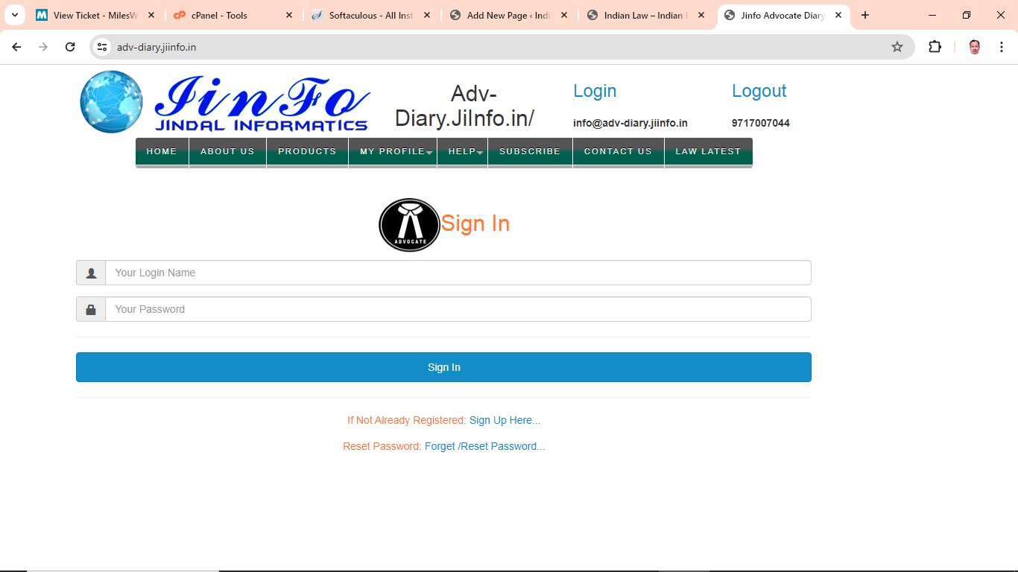Viewport: 1018px width, 572px height.
Task: Click the Advocate band emblem icon
Action: point(409,225)
